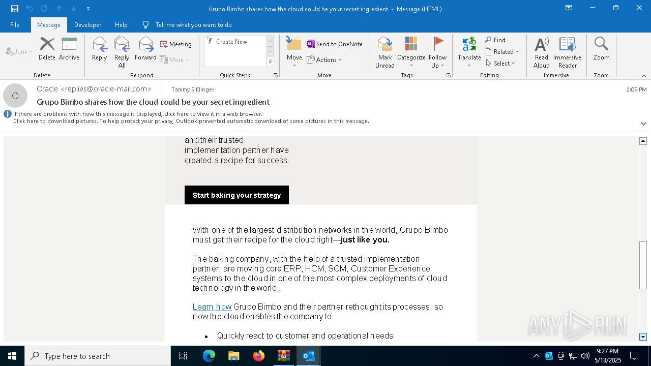
Task: Click message scrollbar up arrow
Action: pyautogui.click(x=643, y=141)
